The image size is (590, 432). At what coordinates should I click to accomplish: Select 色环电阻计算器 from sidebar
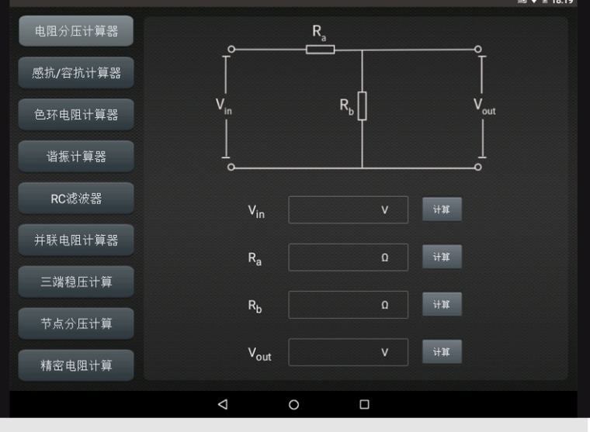point(76,115)
